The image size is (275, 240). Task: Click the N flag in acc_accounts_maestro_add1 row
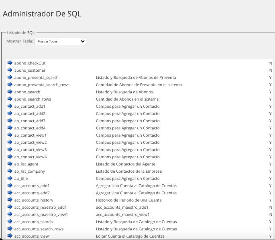(271, 208)
